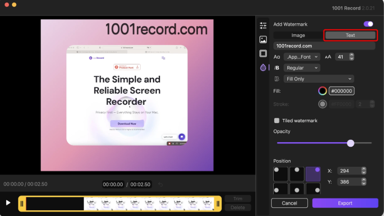Viewport: 384px width, 216px height.
Task: Set watermark position to top-center
Action: [x=297, y=174]
